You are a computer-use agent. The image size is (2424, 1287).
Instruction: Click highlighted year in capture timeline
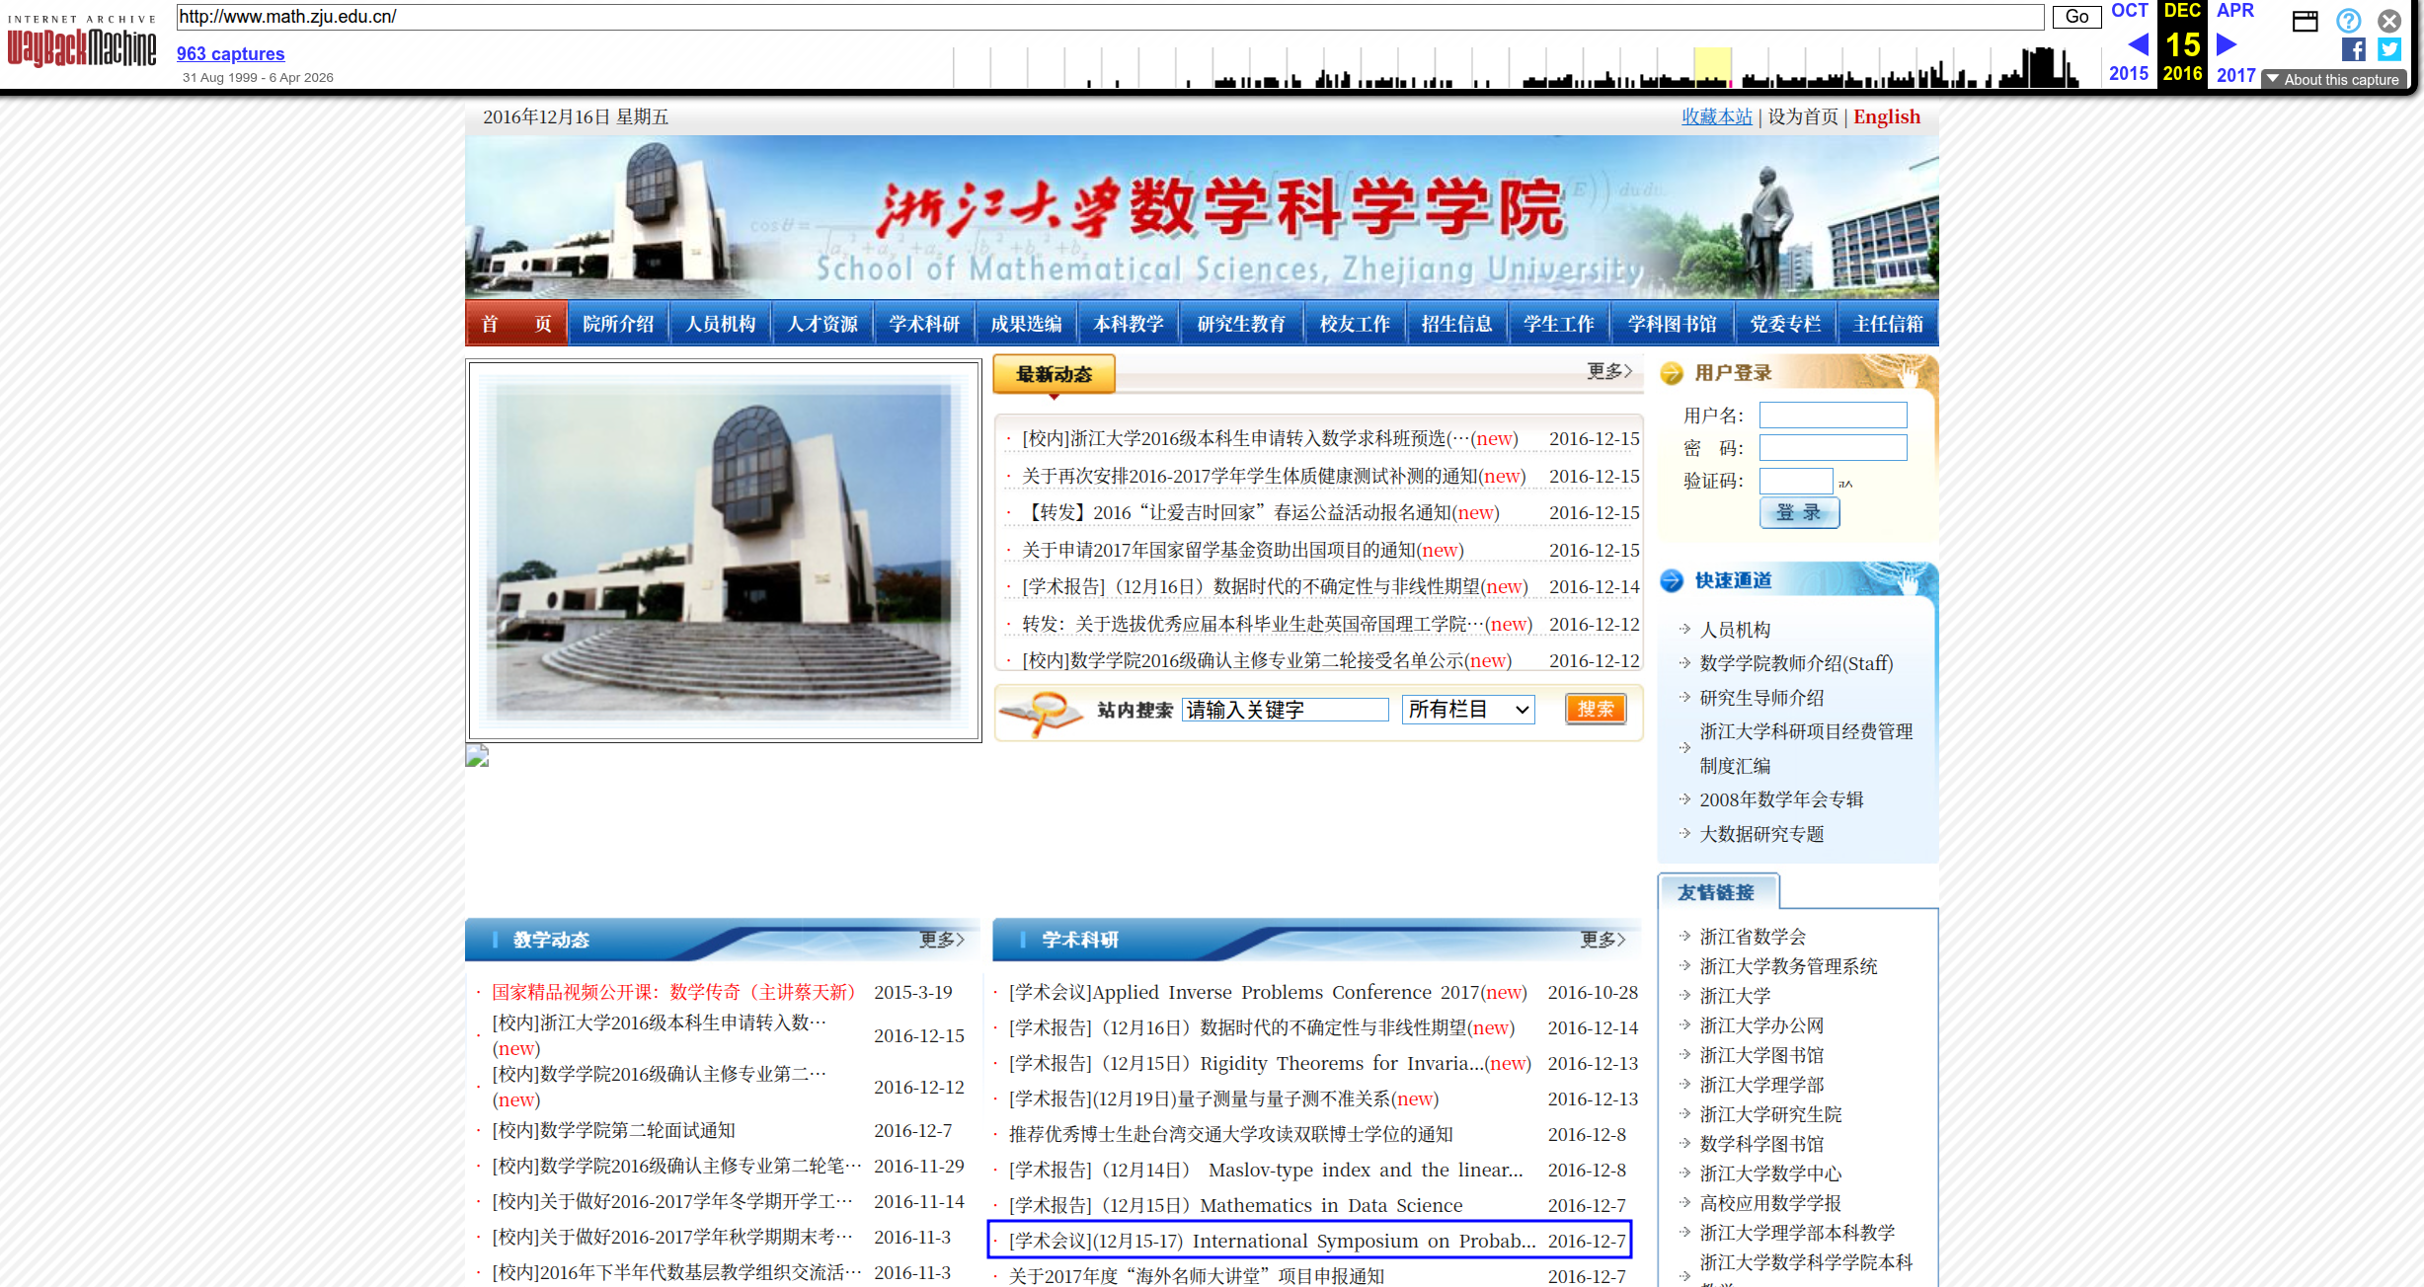(1712, 67)
